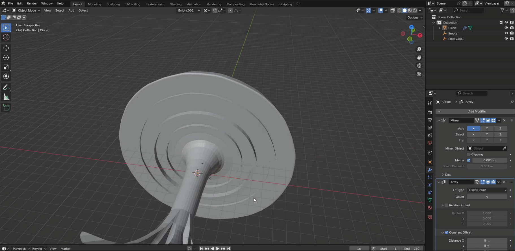Screen dimensions: 515x251
Task: Select the Add Cube tool
Action: point(6,108)
